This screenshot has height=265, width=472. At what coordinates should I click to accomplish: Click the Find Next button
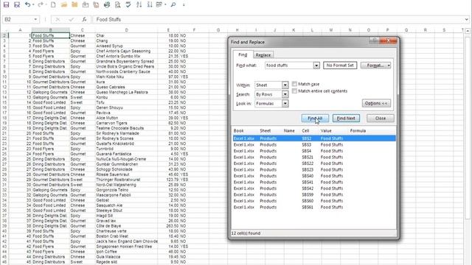point(346,118)
